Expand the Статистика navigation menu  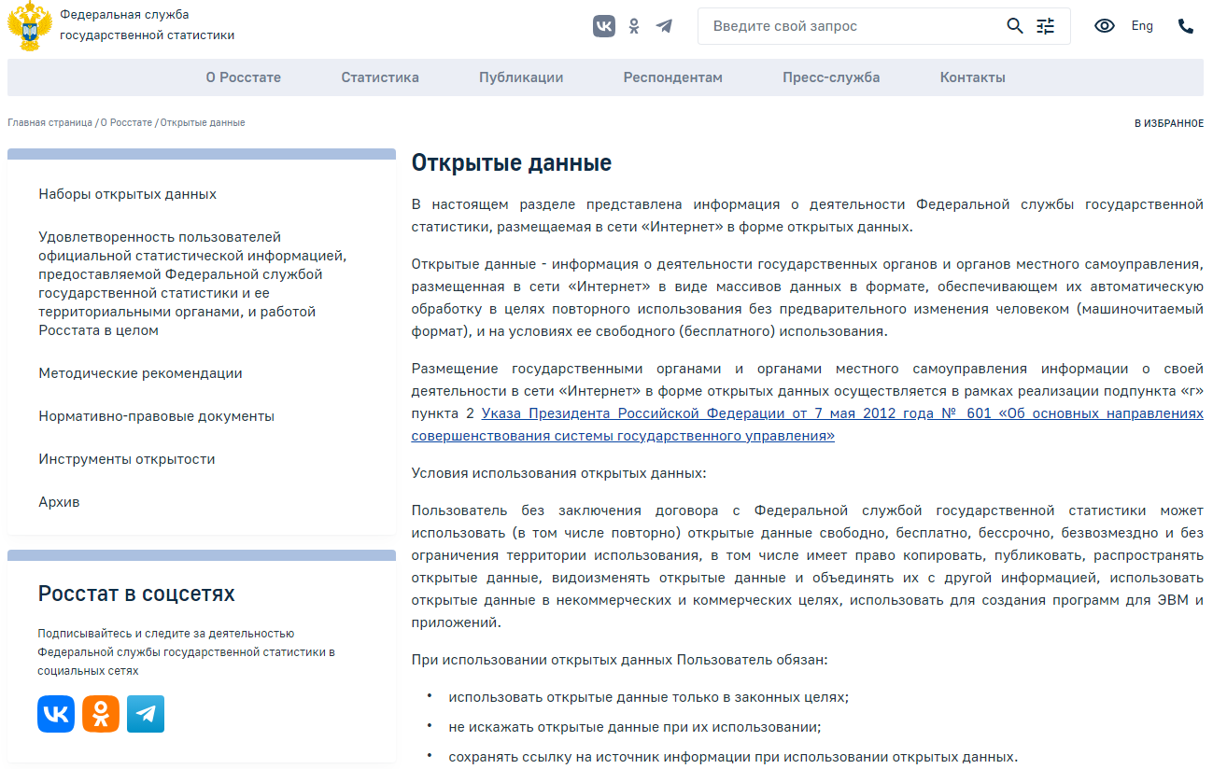(380, 77)
